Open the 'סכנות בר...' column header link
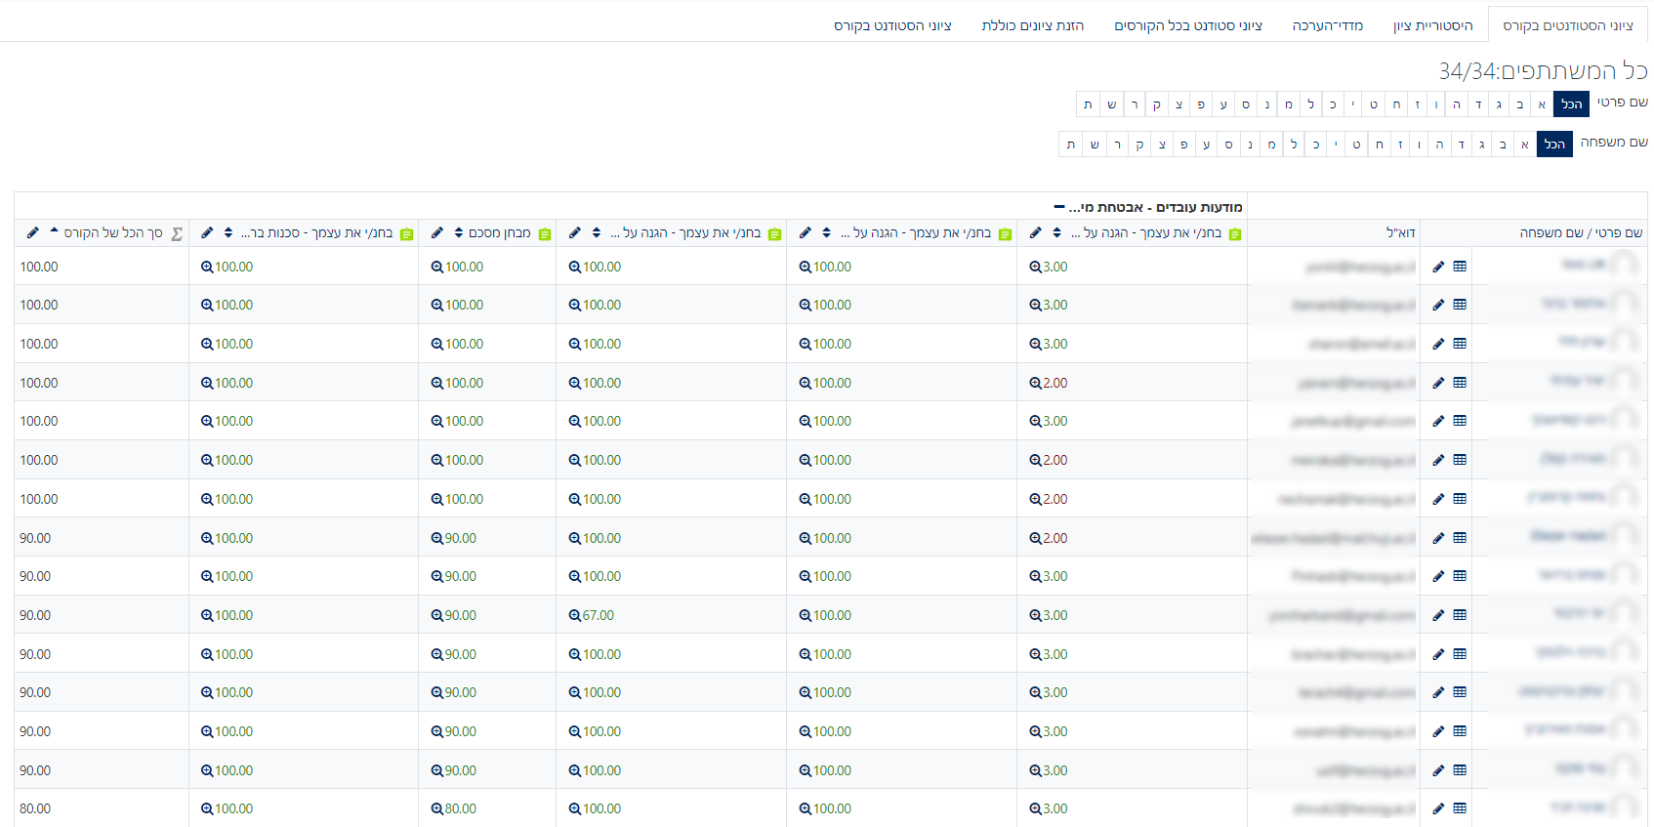The image size is (1654, 827). pos(316,232)
